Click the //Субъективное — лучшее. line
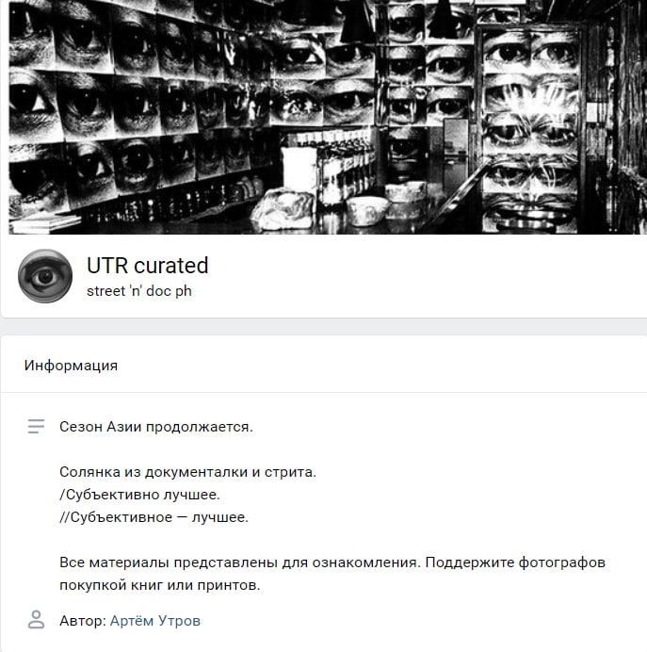This screenshot has width=647, height=652. [x=154, y=517]
